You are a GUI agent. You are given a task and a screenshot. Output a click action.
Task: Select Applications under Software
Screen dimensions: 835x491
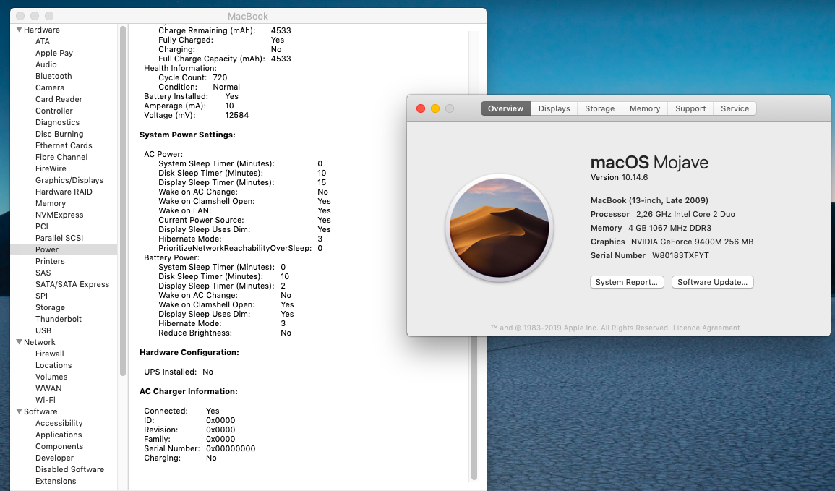coord(59,435)
